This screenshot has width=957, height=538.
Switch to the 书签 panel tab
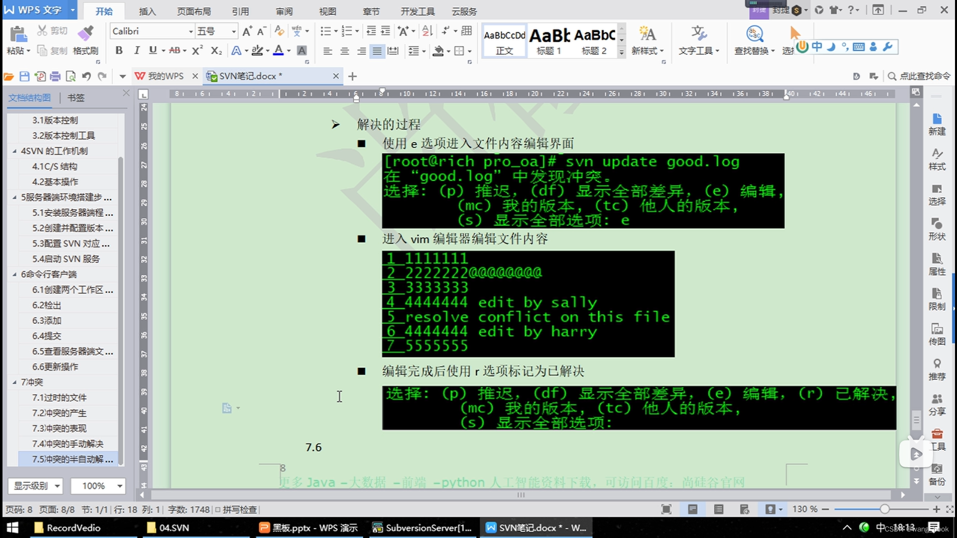tap(76, 98)
